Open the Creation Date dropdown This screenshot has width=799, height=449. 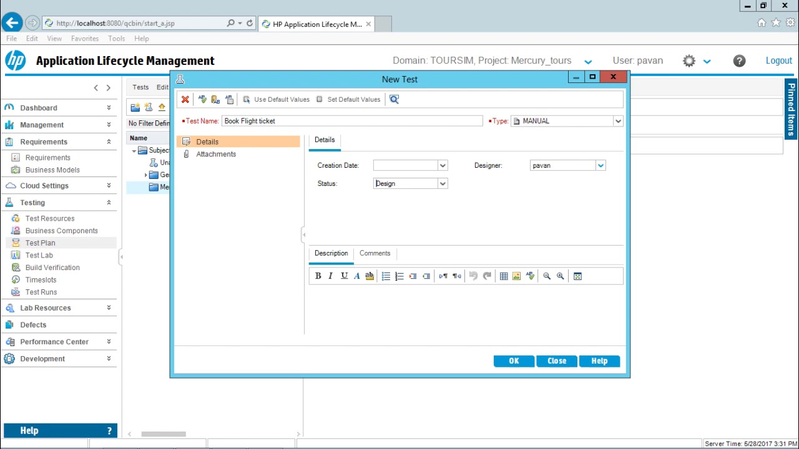pos(443,165)
